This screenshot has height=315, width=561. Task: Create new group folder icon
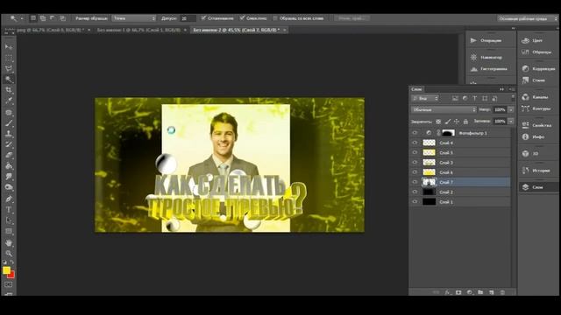pyautogui.click(x=480, y=292)
